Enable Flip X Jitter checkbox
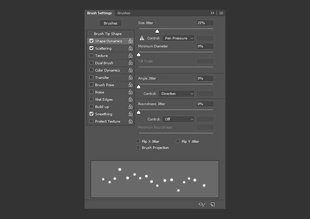 point(138,141)
